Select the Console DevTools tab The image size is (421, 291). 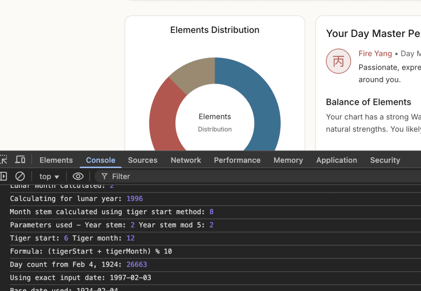tap(101, 160)
